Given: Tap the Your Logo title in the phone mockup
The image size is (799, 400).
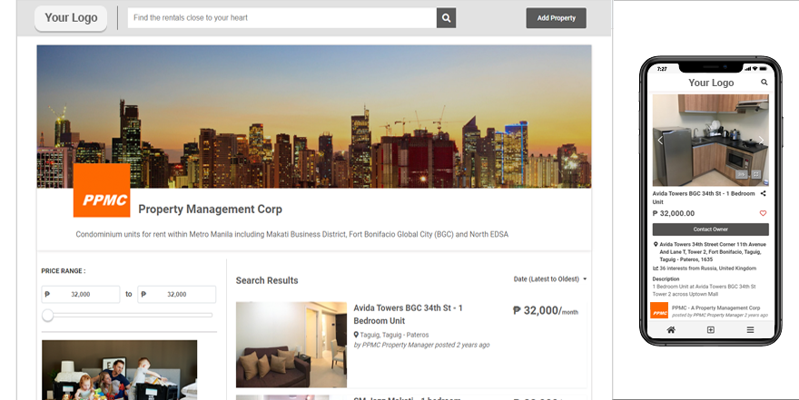Looking at the screenshot, I should [711, 83].
